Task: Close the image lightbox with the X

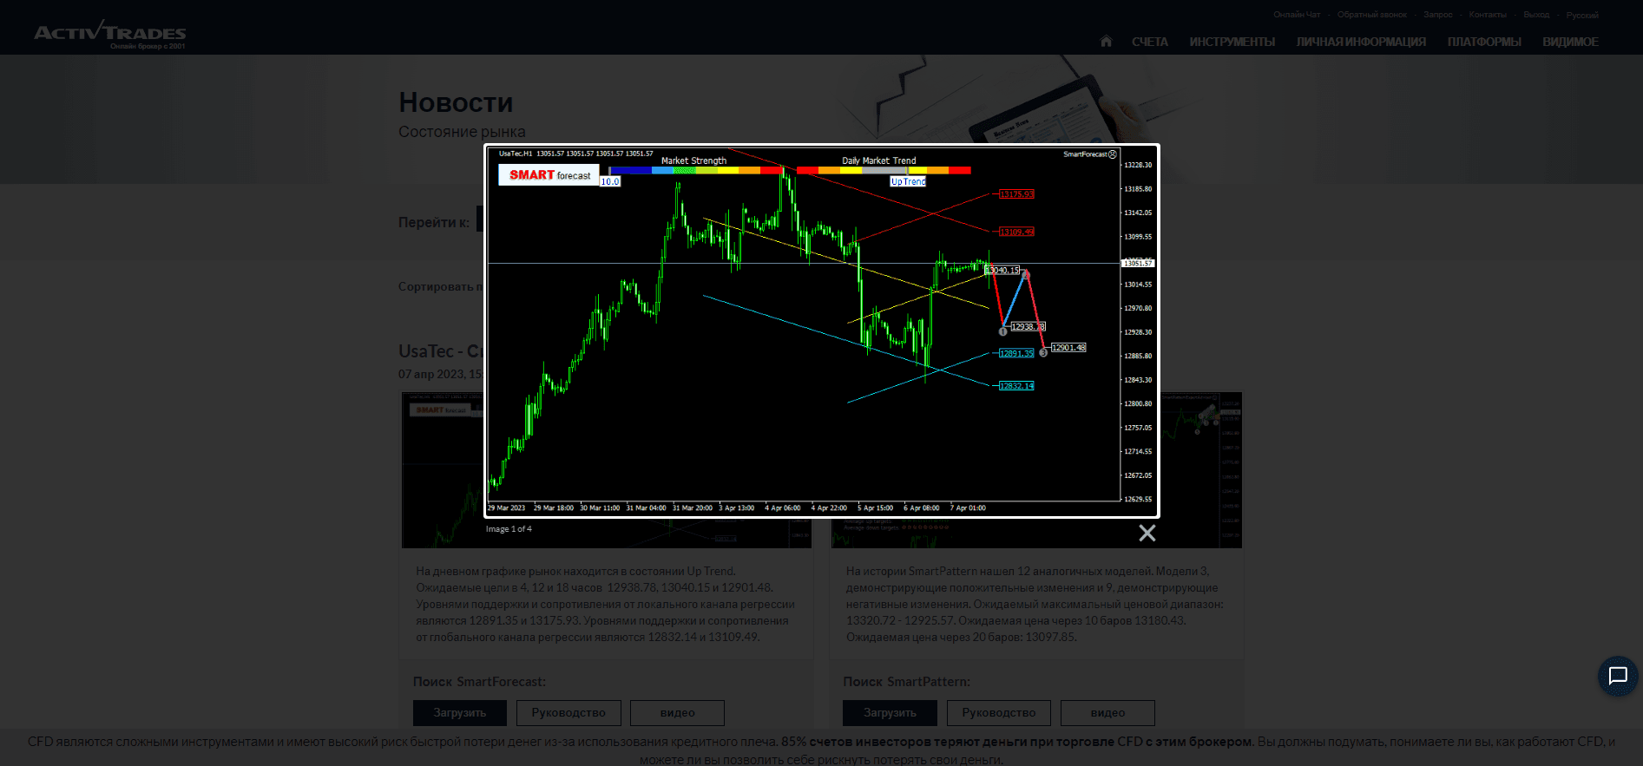Action: point(1147,534)
